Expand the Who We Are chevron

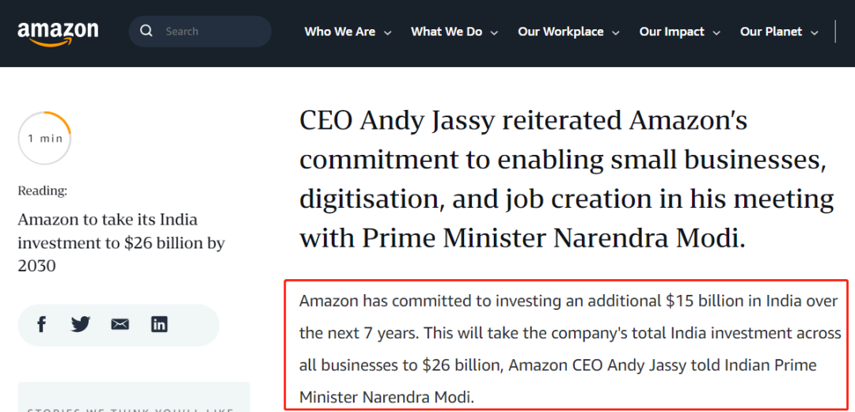pyautogui.click(x=388, y=33)
